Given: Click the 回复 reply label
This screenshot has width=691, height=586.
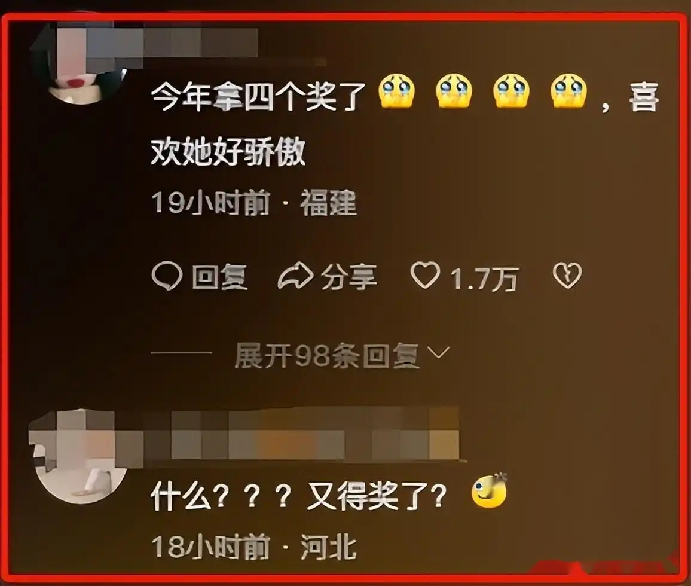Looking at the screenshot, I should (x=219, y=277).
